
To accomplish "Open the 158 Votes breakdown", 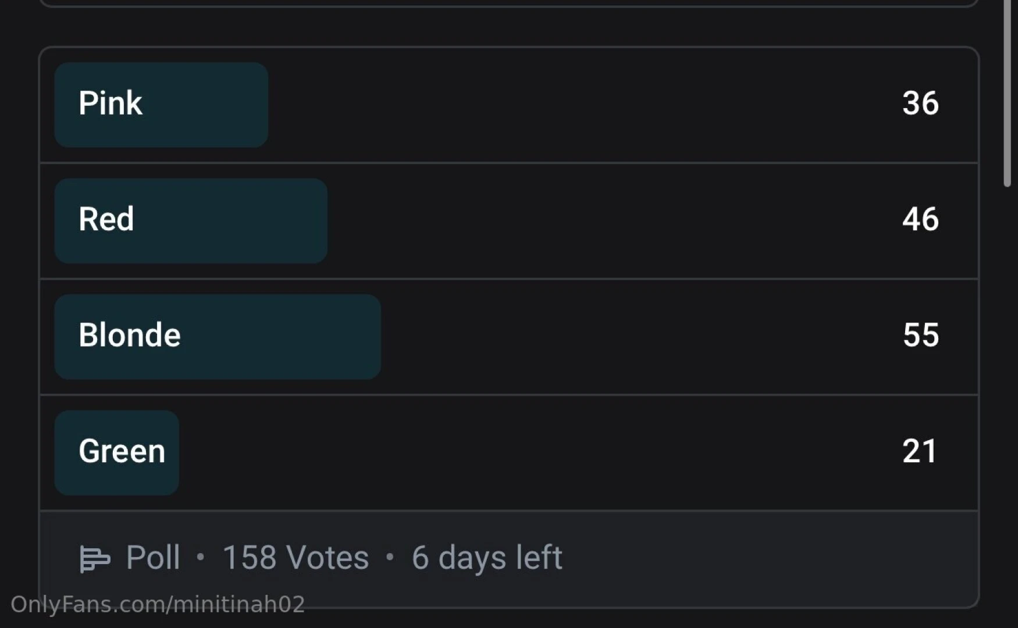I will click(x=296, y=557).
